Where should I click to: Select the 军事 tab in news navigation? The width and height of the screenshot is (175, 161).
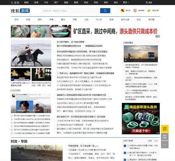point(51,19)
